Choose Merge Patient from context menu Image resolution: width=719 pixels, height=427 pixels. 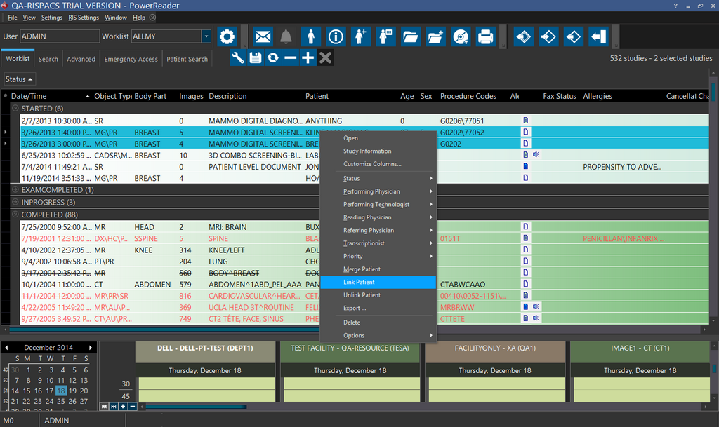[362, 269]
